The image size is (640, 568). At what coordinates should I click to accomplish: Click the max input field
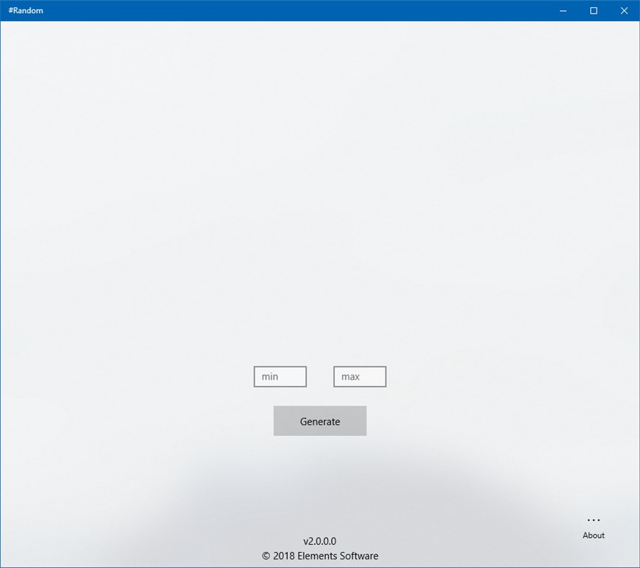359,377
